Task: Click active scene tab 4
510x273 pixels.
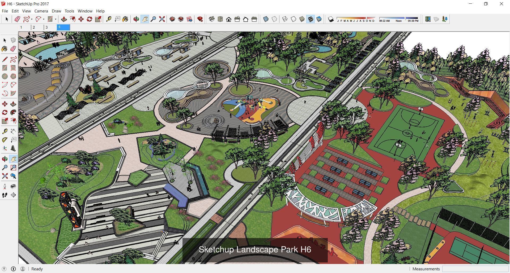Action: 63,27
